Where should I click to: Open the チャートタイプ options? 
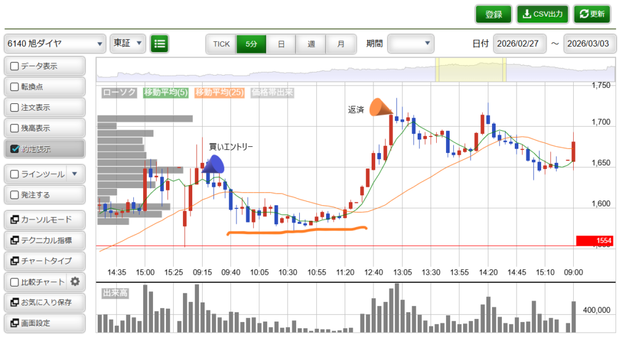44,261
